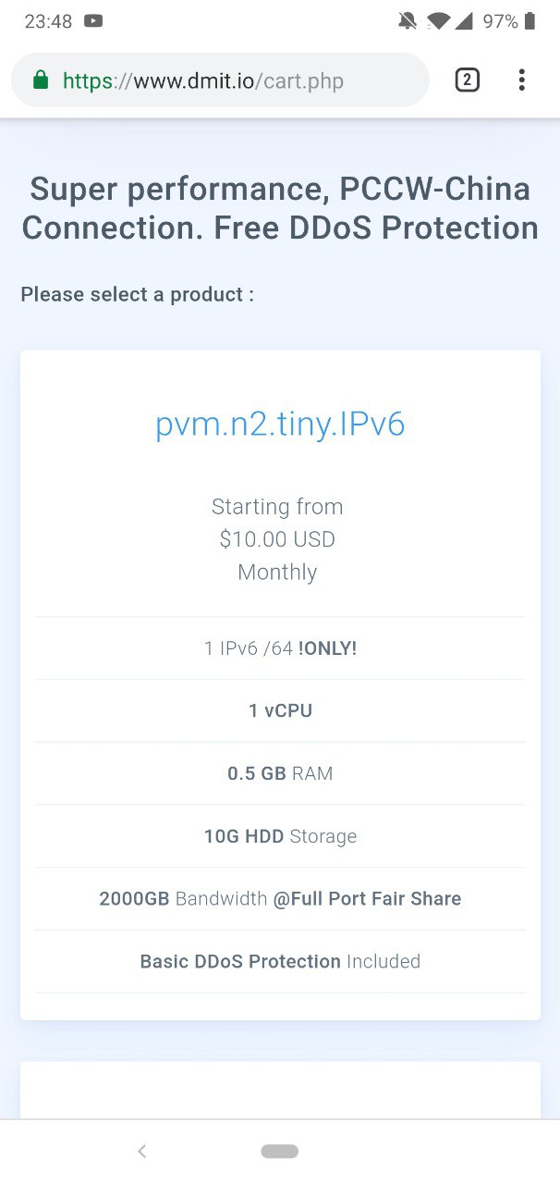
Task: Tap the Wi-Fi signal status icon
Action: (x=437, y=21)
